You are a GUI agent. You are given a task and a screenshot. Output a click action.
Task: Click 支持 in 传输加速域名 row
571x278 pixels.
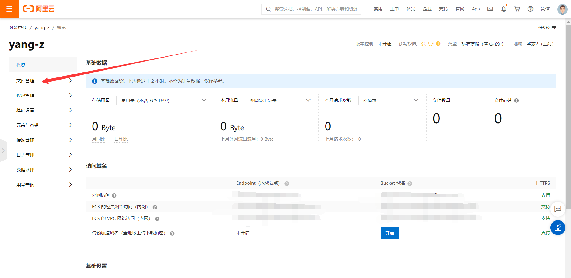pyautogui.click(x=545, y=233)
